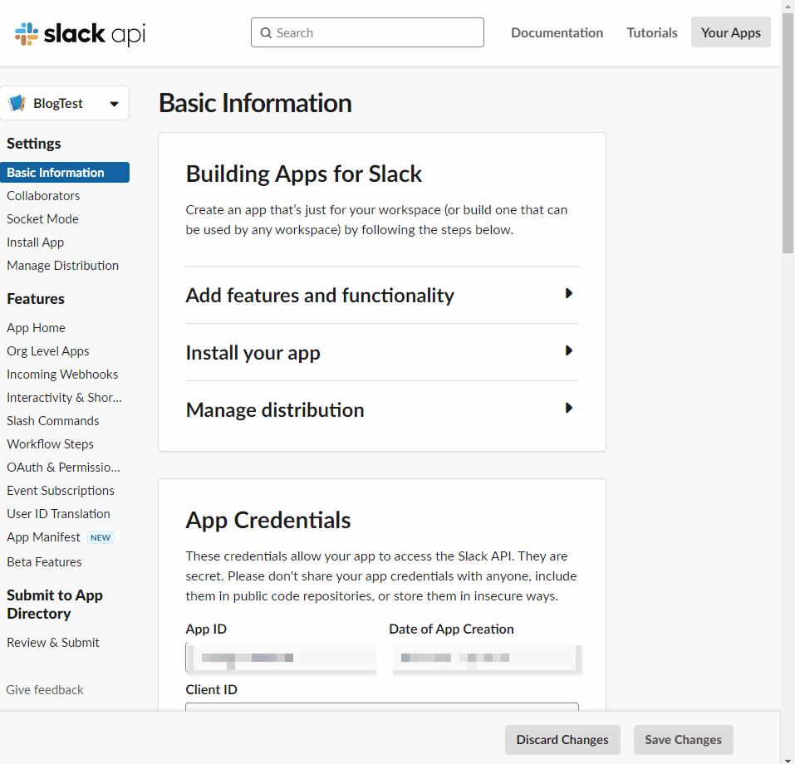Click the Discard Changes button
795x764 pixels.
[562, 740]
